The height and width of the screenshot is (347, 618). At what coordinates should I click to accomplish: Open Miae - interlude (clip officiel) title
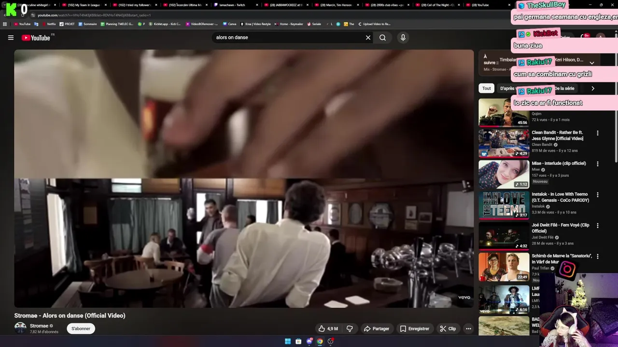(x=559, y=163)
